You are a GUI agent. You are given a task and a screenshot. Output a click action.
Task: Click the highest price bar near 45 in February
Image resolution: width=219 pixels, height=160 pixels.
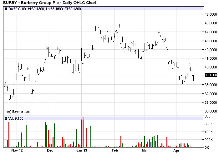click(x=120, y=26)
